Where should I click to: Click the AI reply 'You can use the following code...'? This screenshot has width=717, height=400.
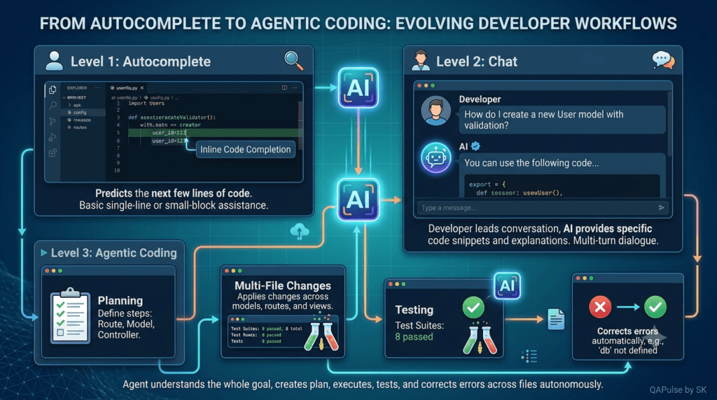[531, 163]
